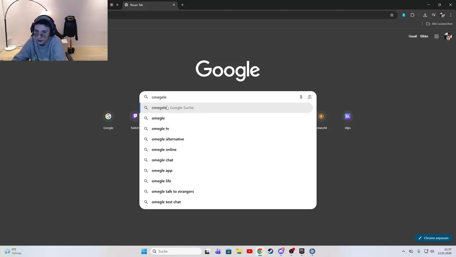Close the recording tab
Viewport: 456px width, 257px height.
(117, 5)
